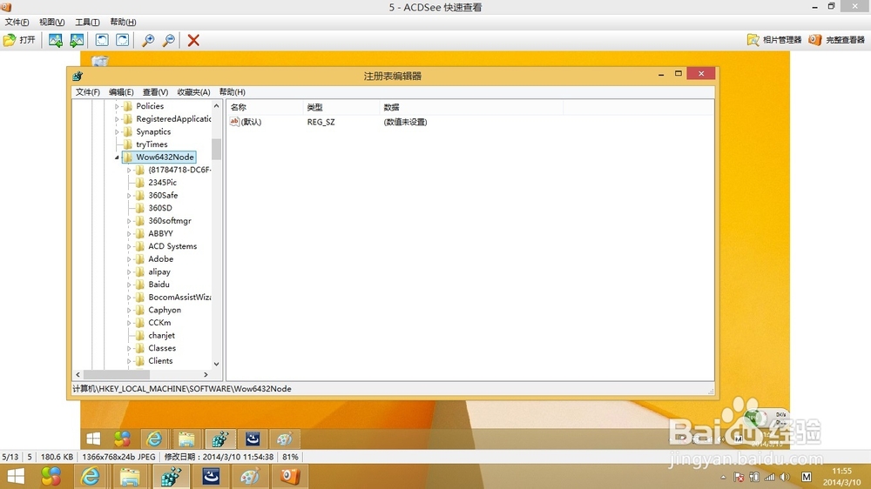Open File Explorer from the taskbar
This screenshot has width=871, height=489.
coord(130,477)
